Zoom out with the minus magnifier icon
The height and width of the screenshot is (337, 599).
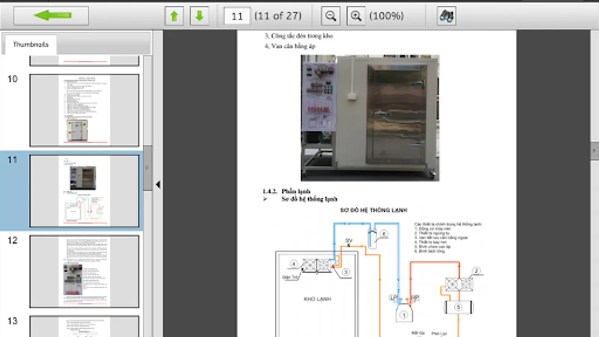coord(330,15)
